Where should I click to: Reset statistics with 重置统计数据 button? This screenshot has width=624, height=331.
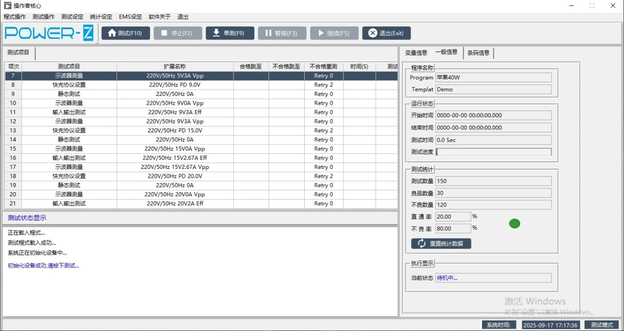click(x=441, y=243)
